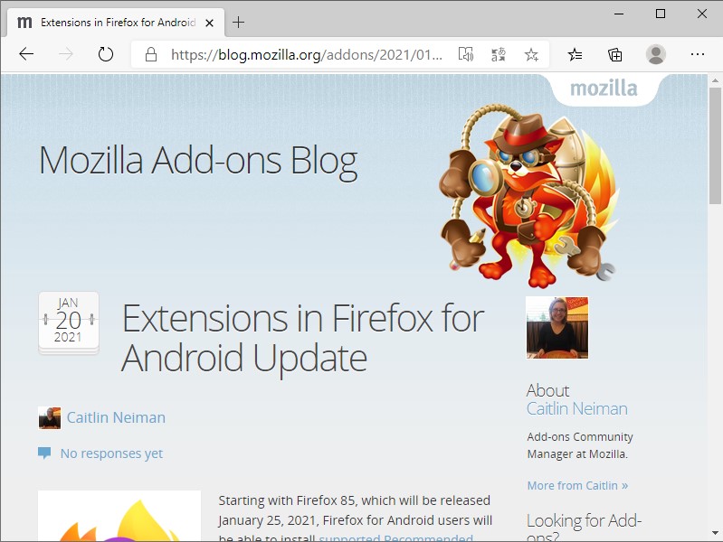Add this page to favorites
This screenshot has height=542, width=723.
(x=531, y=54)
